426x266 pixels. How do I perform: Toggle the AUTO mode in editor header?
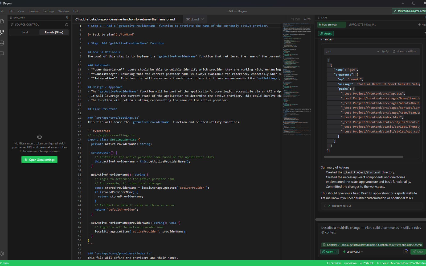pos(307,19)
